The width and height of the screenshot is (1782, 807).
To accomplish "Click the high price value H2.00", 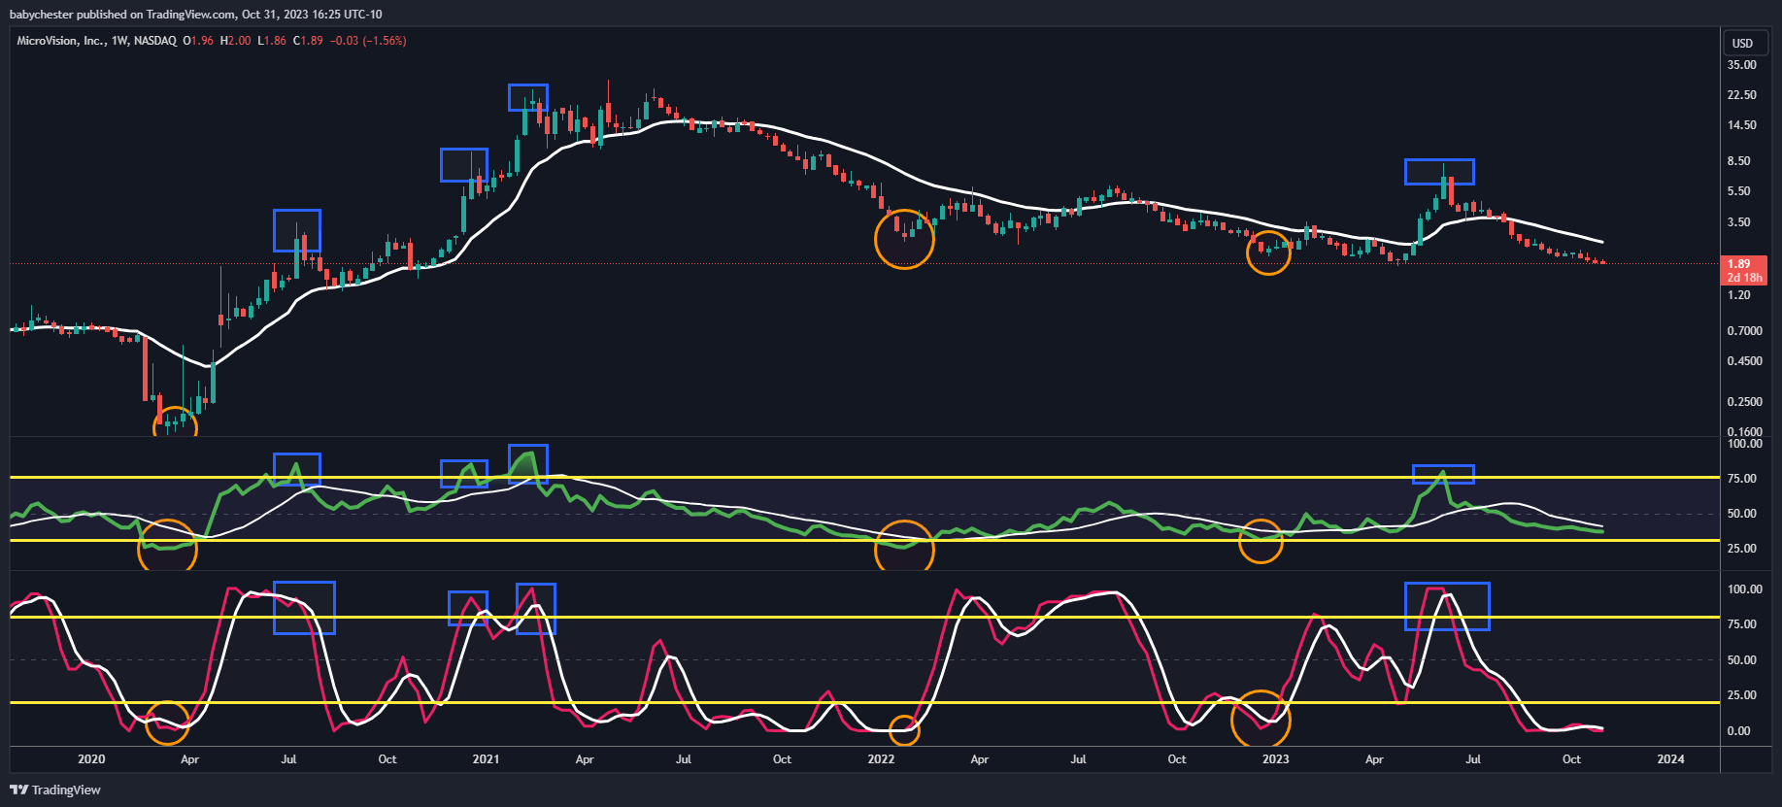I will coord(235,41).
